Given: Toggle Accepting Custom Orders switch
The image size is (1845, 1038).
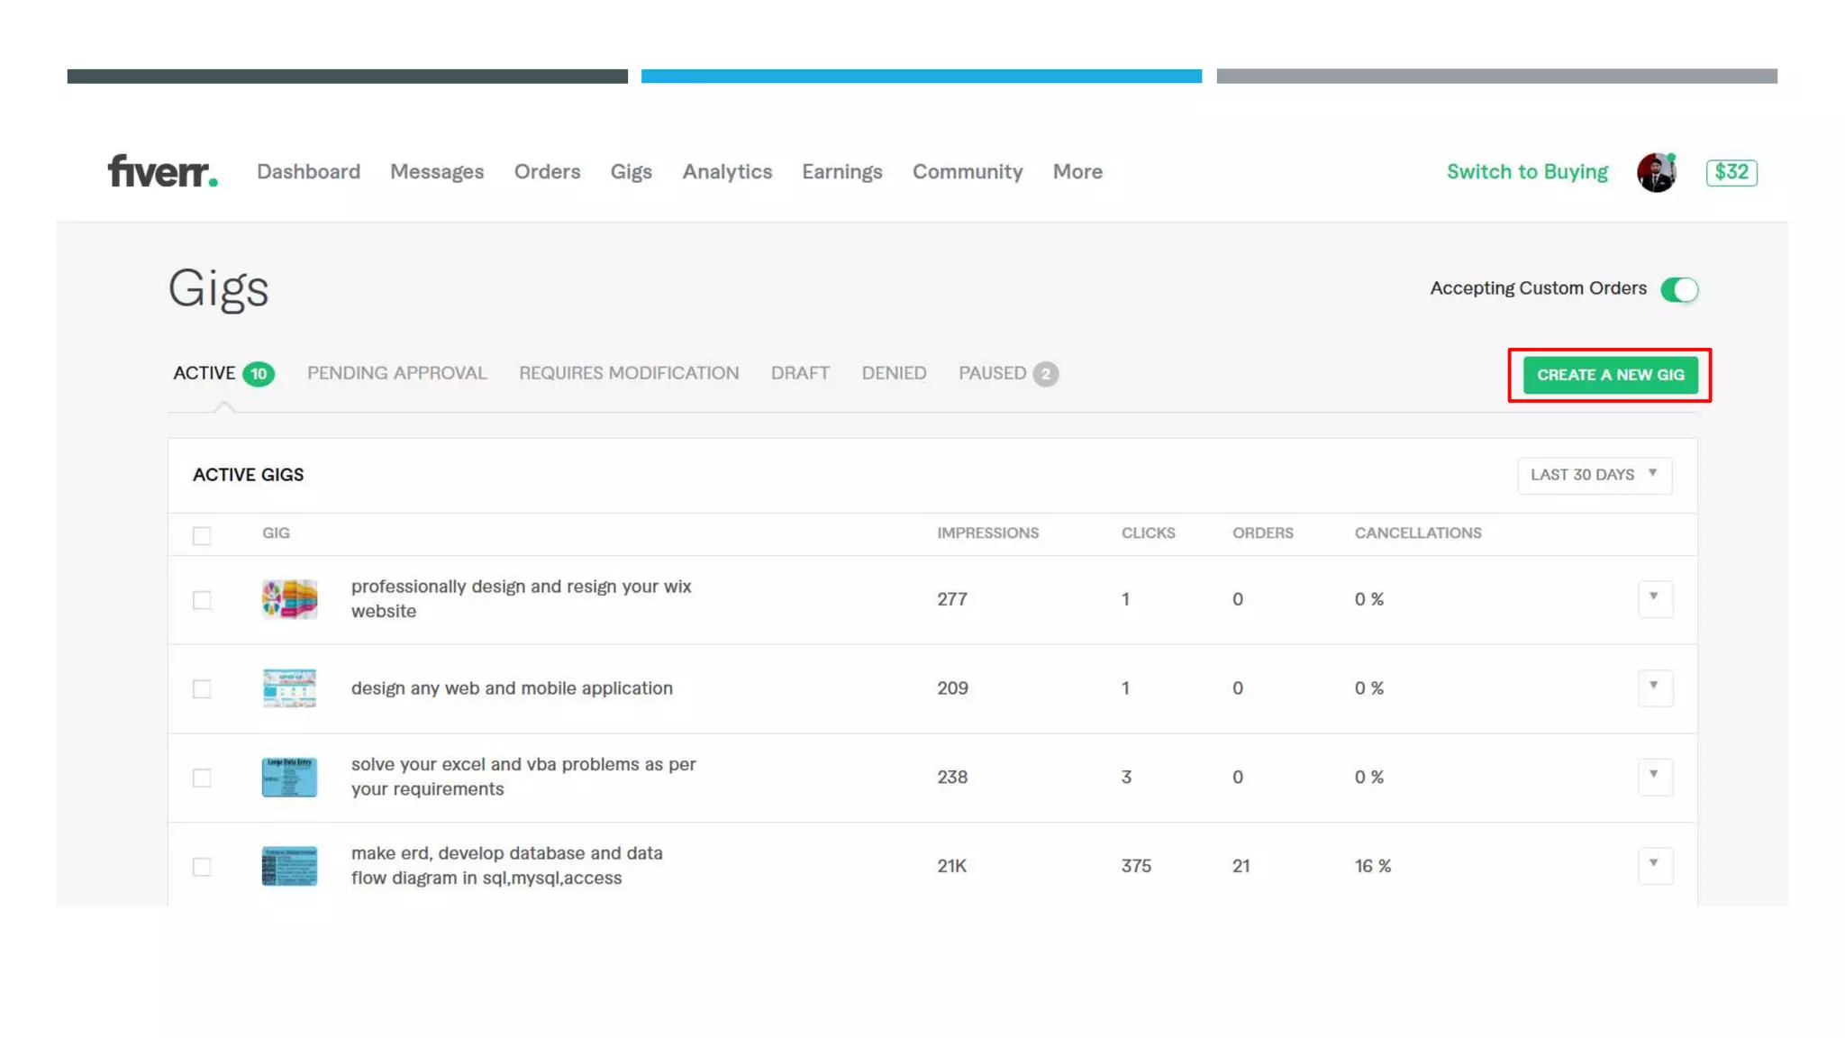Looking at the screenshot, I should (x=1679, y=289).
